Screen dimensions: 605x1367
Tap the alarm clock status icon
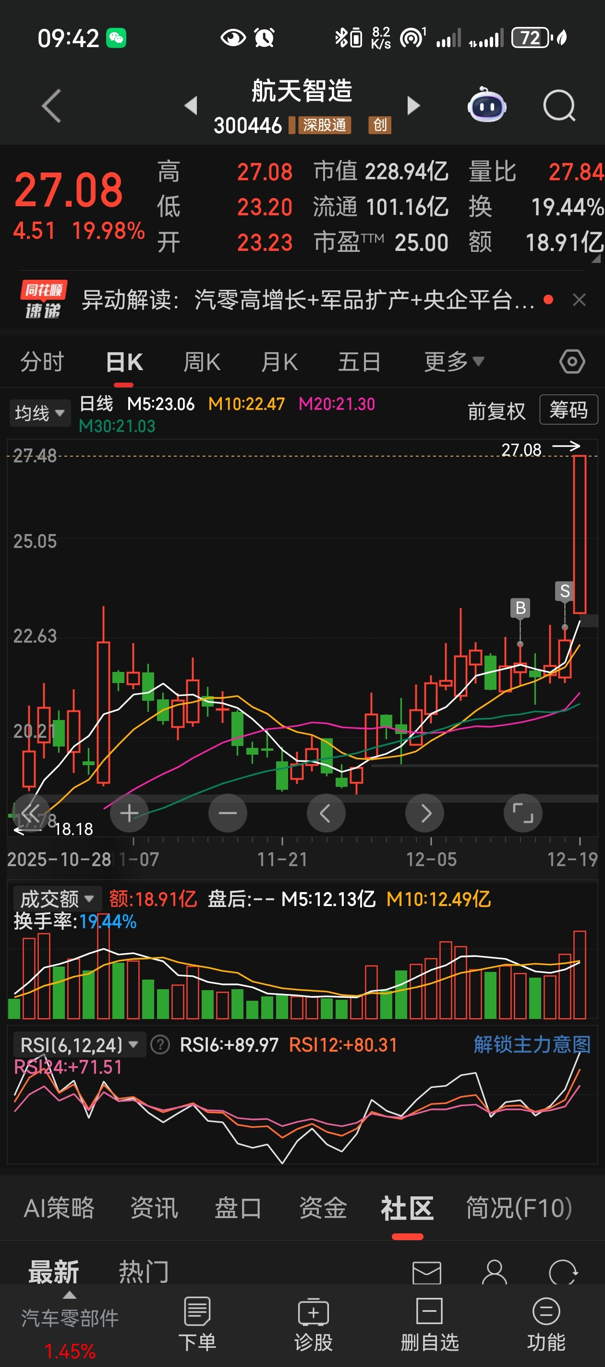click(264, 37)
